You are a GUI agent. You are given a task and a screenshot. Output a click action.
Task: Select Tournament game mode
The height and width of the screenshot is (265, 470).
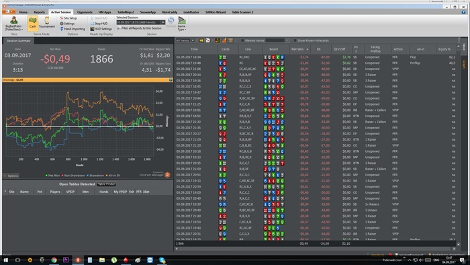tap(47, 22)
